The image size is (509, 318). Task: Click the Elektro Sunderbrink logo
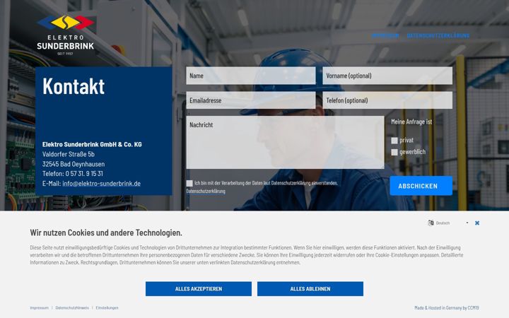coord(66,35)
